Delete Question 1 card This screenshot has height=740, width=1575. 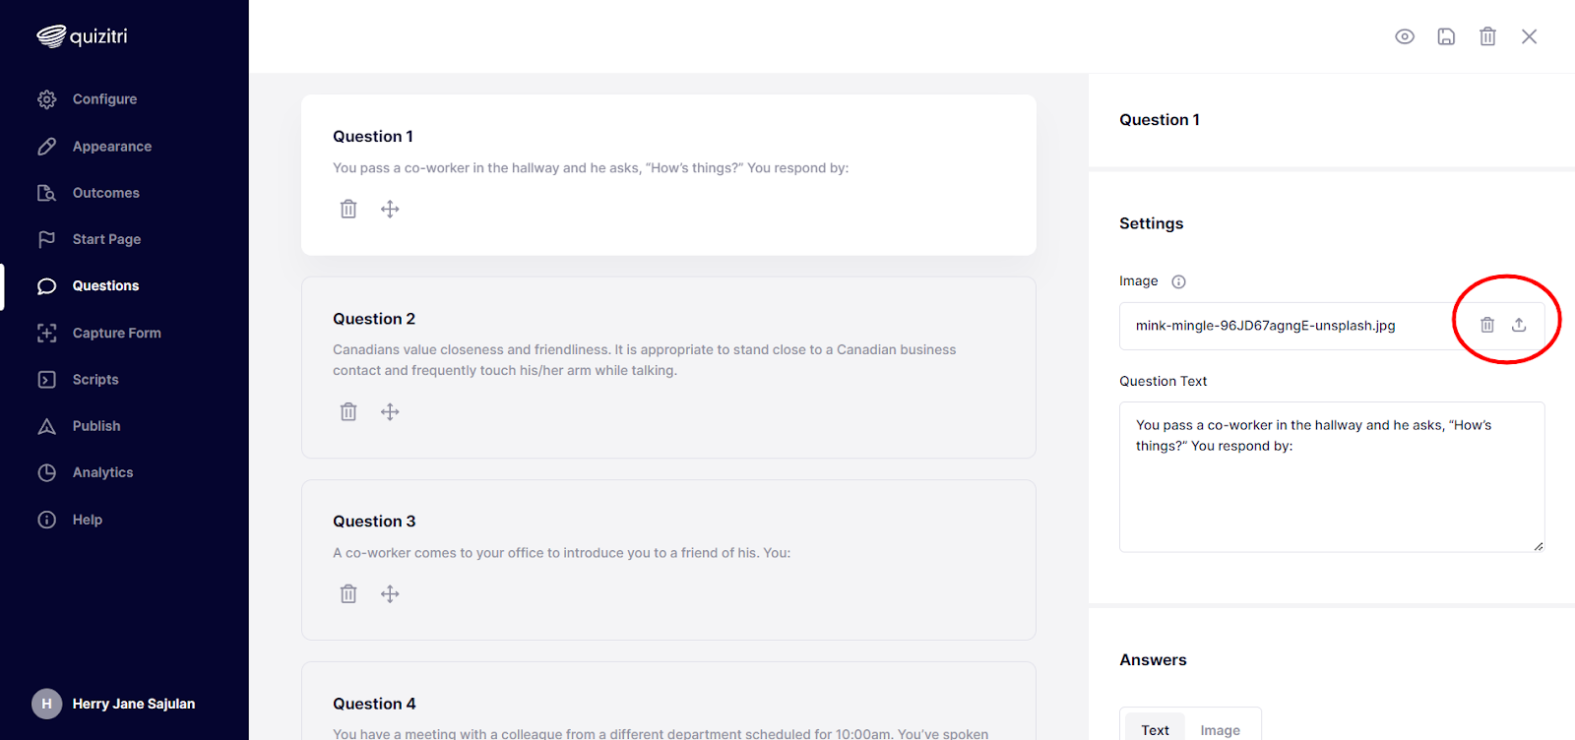click(348, 209)
